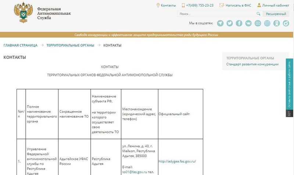Open the Facebook social media icon
Image resolution: width=294 pixels, height=175 pixels.
click(x=239, y=23)
